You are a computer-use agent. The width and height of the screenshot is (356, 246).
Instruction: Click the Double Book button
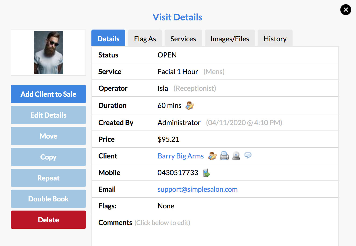click(x=48, y=199)
